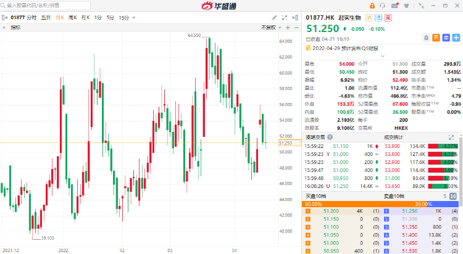Select the pencil drawing tool
The width and height of the screenshot is (463, 254).
click(x=274, y=18)
